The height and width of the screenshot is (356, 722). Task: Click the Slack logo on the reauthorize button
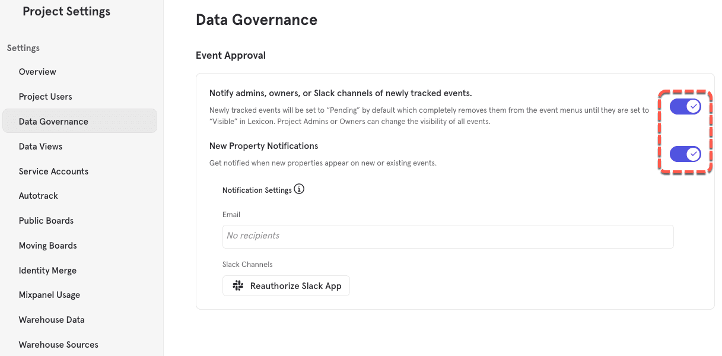(x=237, y=285)
